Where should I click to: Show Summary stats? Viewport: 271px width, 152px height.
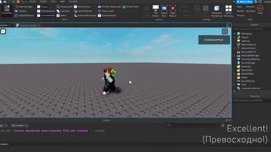(x=250, y=11)
